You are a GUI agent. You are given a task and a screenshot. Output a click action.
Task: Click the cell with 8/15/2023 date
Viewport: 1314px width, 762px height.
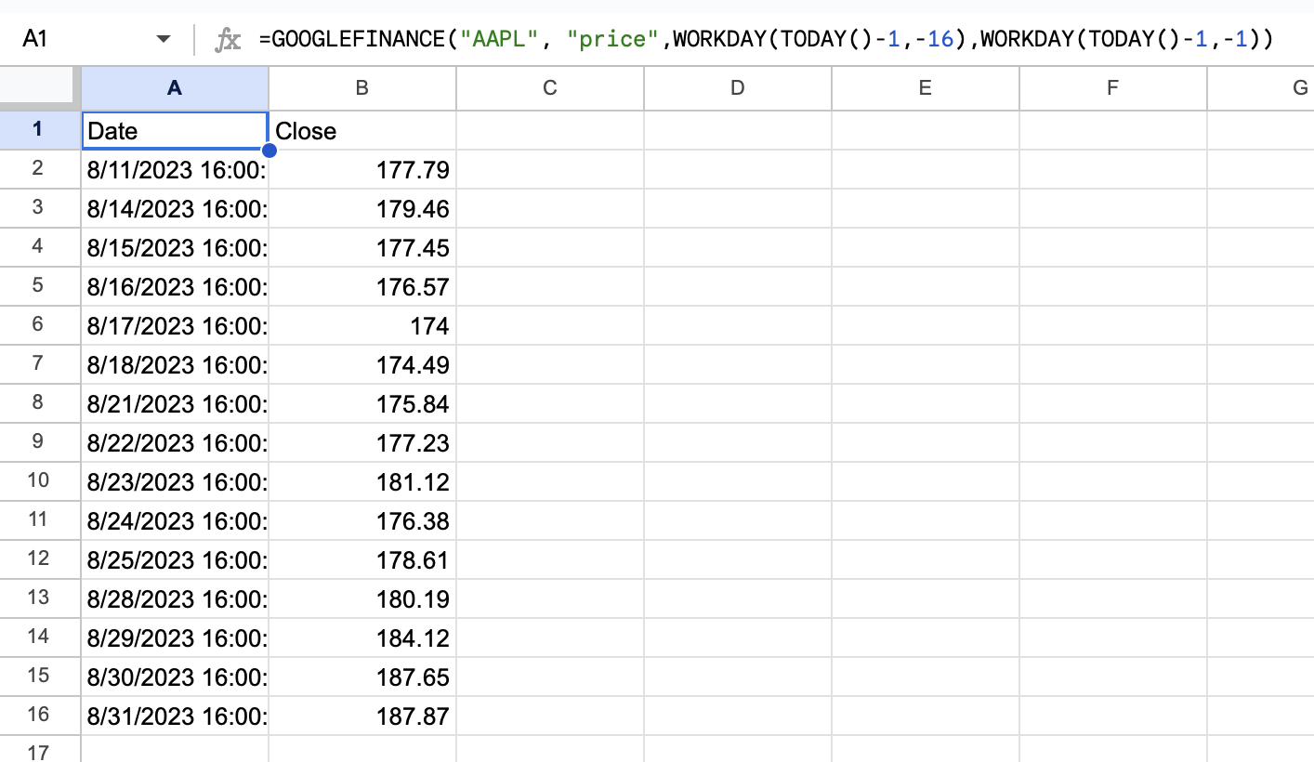(175, 247)
